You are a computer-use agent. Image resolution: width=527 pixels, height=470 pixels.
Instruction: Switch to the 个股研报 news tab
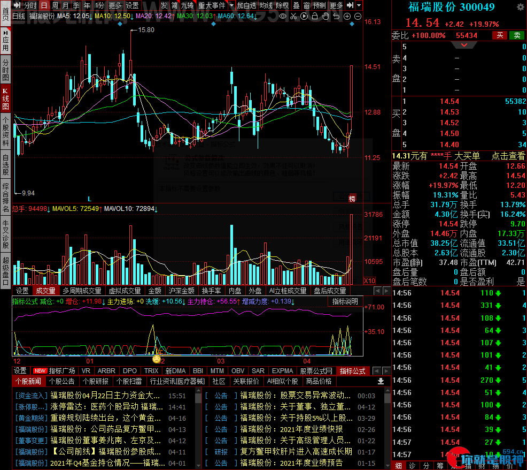tap(96, 381)
